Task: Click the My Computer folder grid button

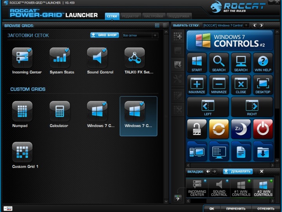Action: pos(197,151)
